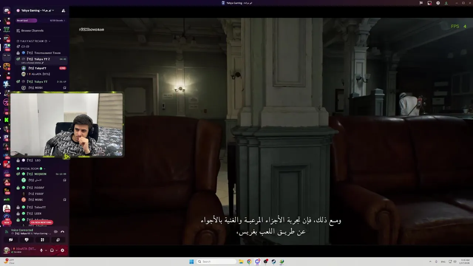Collapse the SPECIAL ROOM category
The width and height of the screenshot is (473, 266).
tap(30, 168)
